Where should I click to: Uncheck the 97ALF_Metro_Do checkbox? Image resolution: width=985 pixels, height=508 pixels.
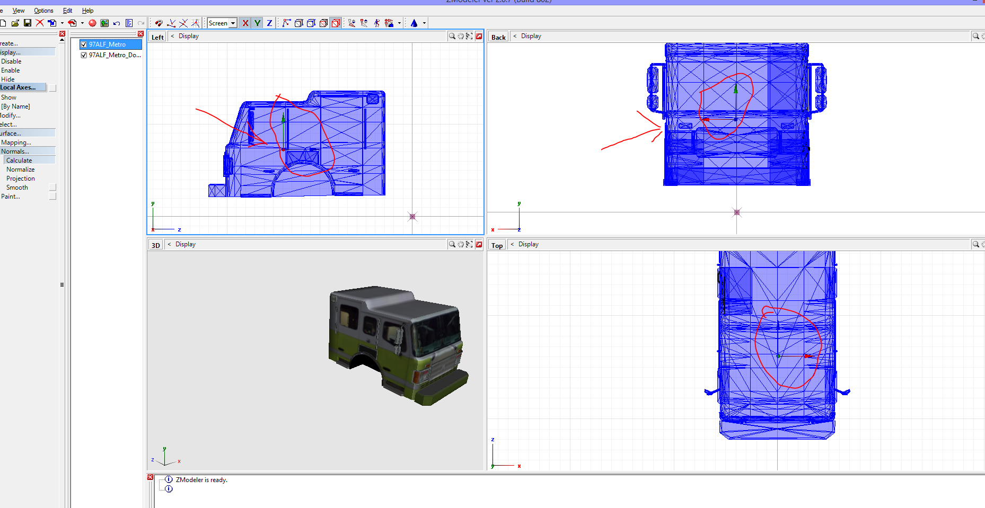click(x=84, y=55)
